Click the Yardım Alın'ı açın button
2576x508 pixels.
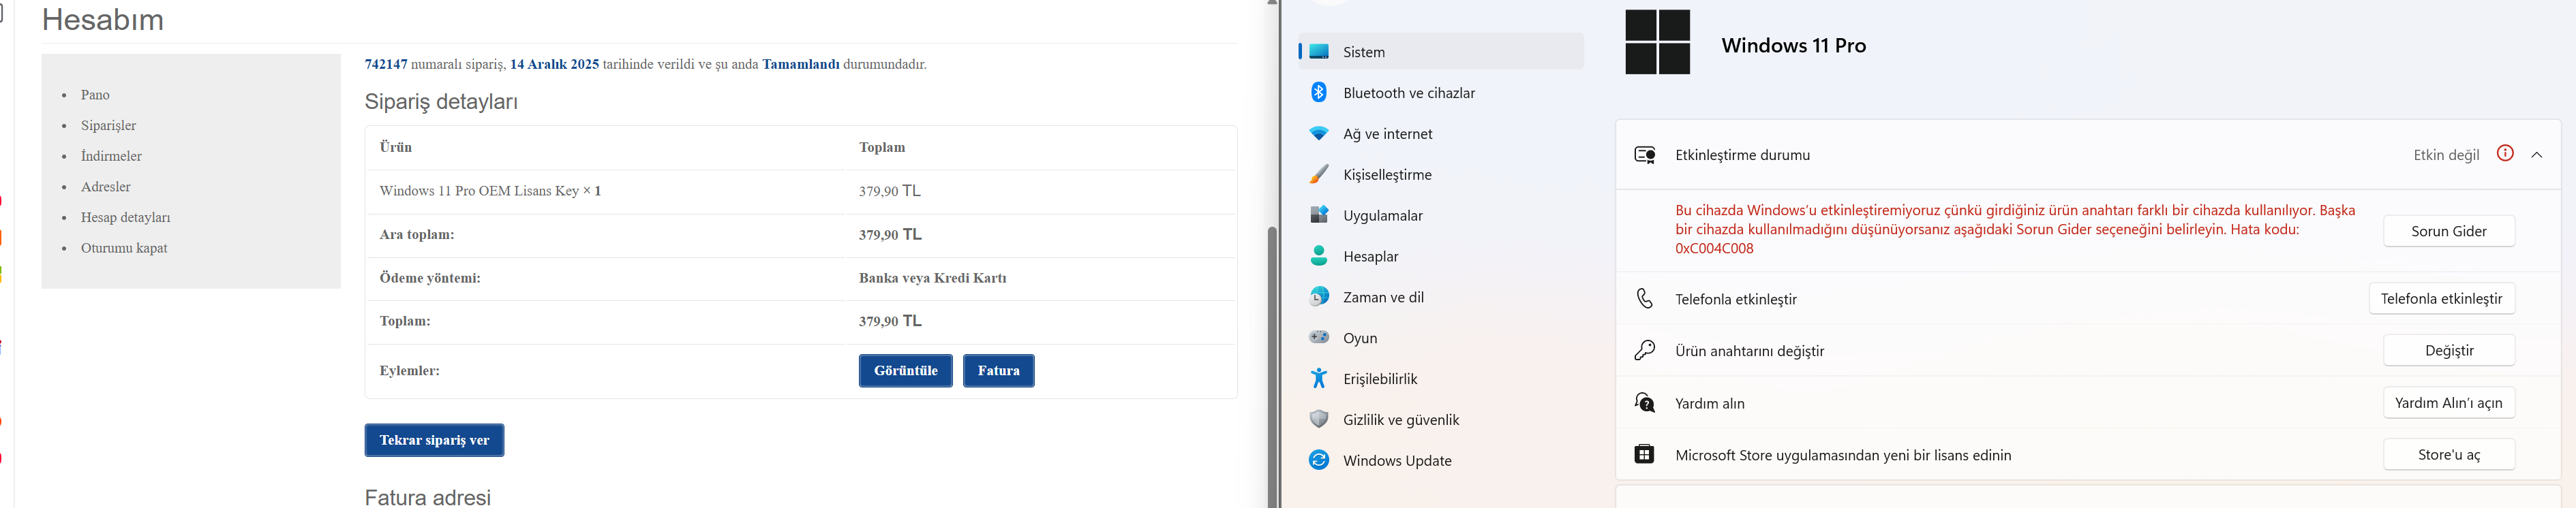tap(2449, 402)
